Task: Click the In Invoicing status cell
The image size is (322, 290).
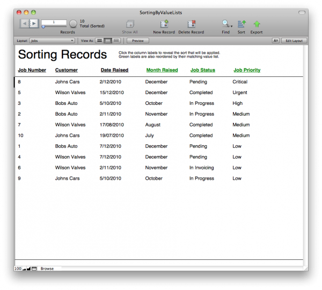Action: pyautogui.click(x=201, y=167)
